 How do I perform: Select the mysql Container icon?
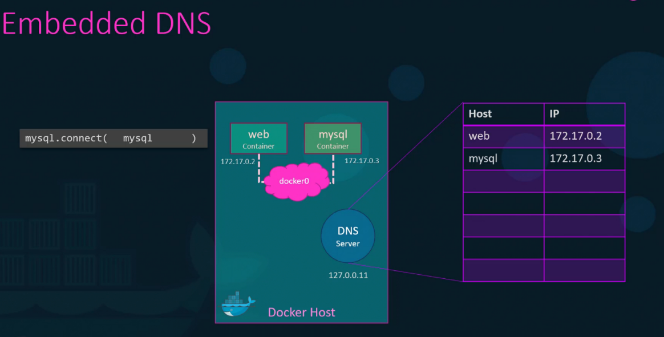333,138
